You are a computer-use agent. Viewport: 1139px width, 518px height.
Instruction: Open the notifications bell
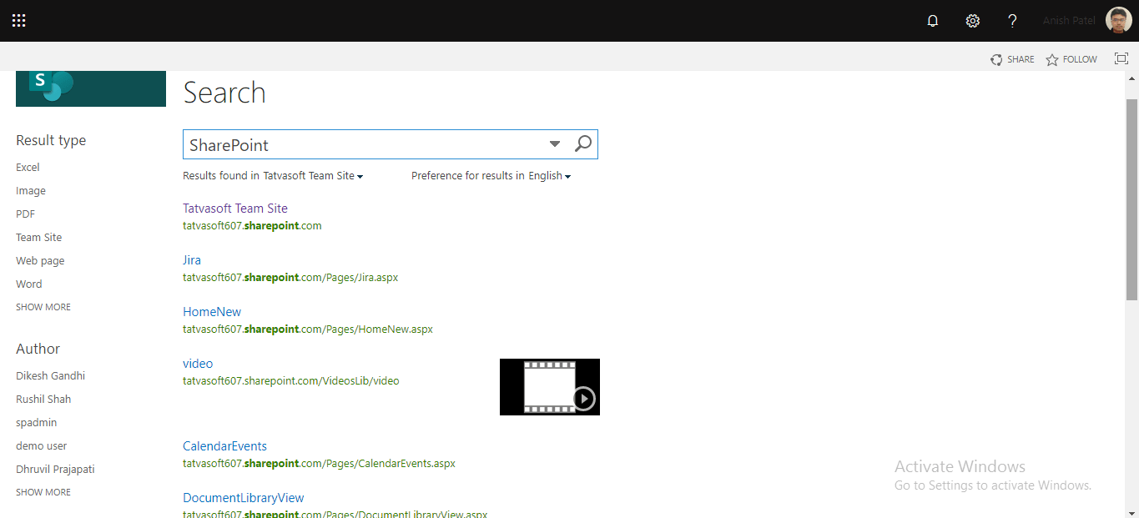(x=932, y=20)
